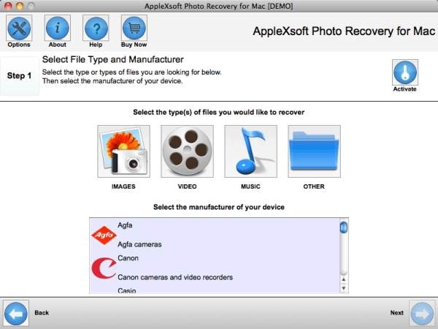Screen dimensions: 438x329
Task: Click the Buy Now shopping cart icon
Action: pos(134,28)
